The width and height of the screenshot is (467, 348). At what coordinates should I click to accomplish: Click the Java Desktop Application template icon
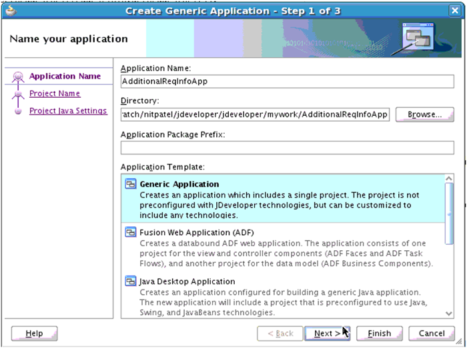coord(131,281)
